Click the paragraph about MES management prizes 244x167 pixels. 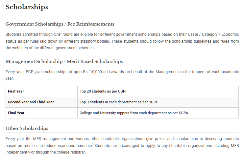pos(122,145)
